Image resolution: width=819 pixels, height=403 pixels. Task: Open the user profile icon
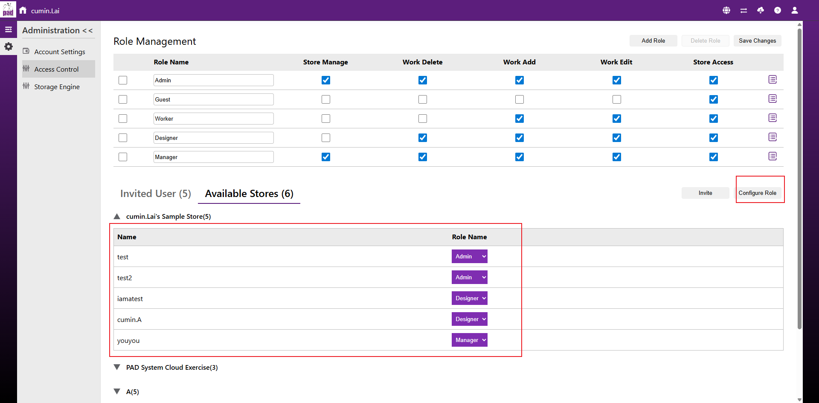(x=795, y=10)
